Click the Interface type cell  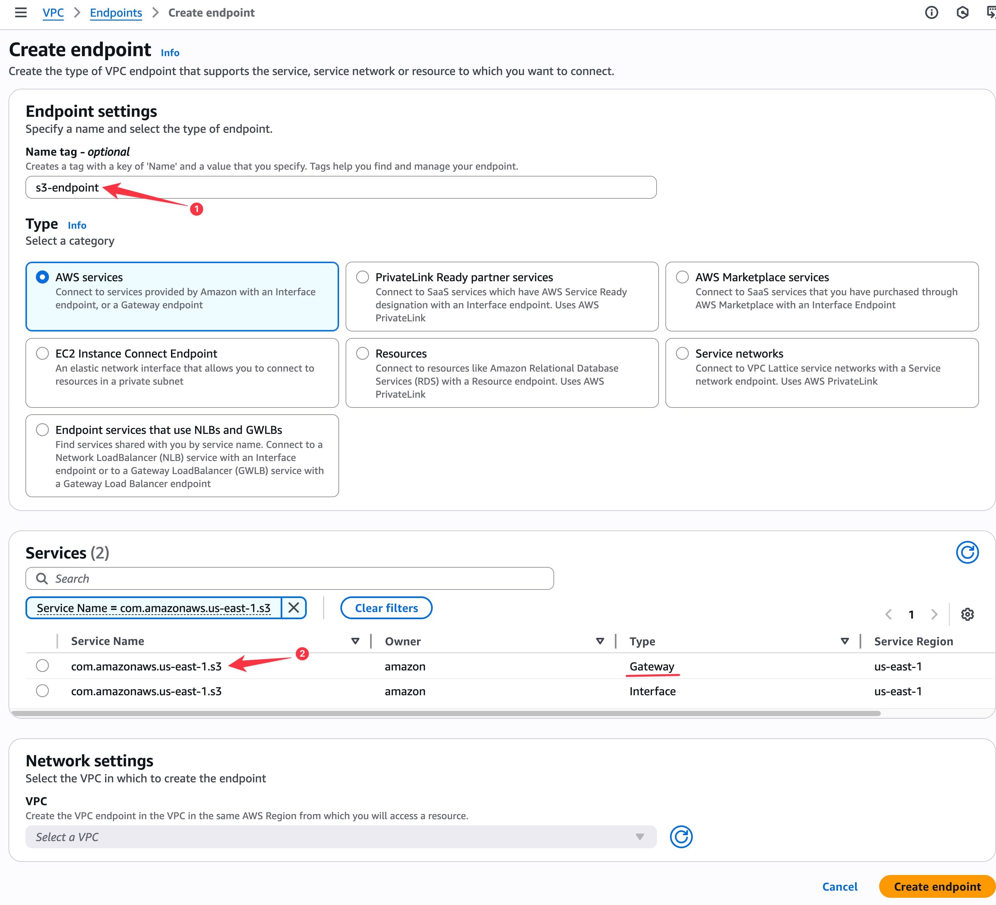click(x=652, y=691)
